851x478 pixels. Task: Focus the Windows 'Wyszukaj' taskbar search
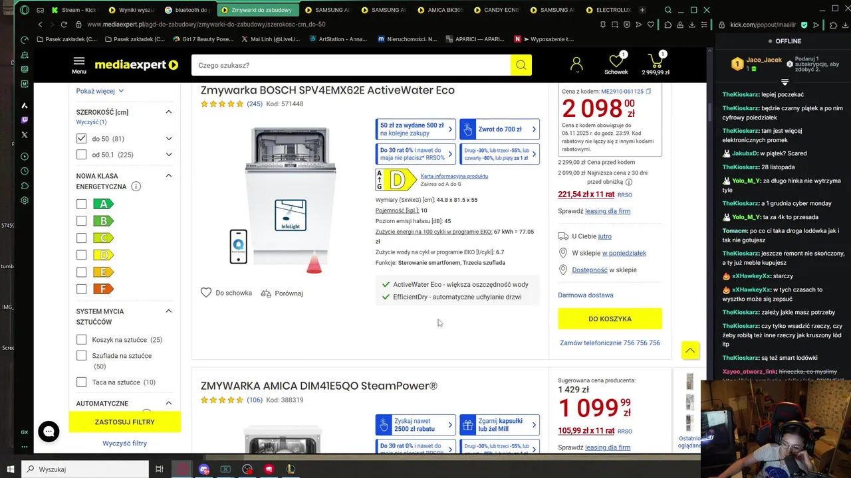point(84,469)
